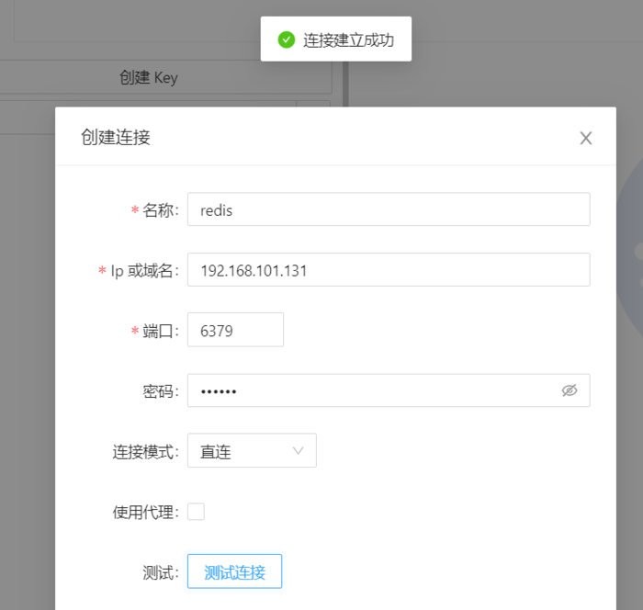
Task: Close the 创建连接 dialog with the X
Action: [586, 138]
